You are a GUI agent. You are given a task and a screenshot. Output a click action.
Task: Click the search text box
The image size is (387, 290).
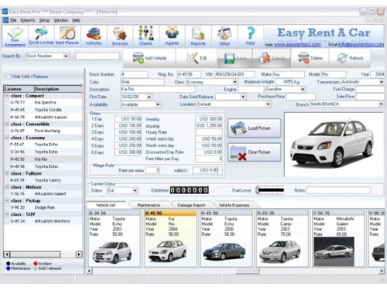coord(98,56)
